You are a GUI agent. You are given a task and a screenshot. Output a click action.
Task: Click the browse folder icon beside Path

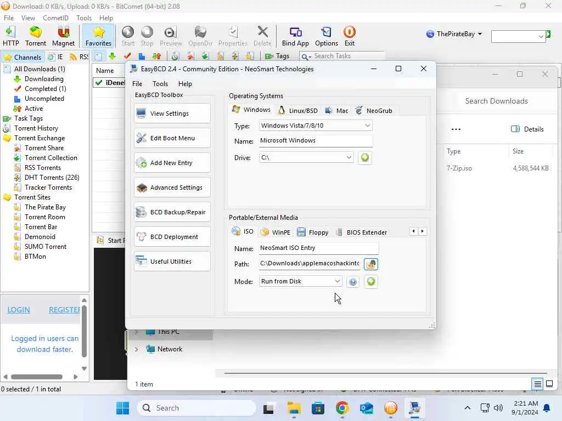(370, 264)
